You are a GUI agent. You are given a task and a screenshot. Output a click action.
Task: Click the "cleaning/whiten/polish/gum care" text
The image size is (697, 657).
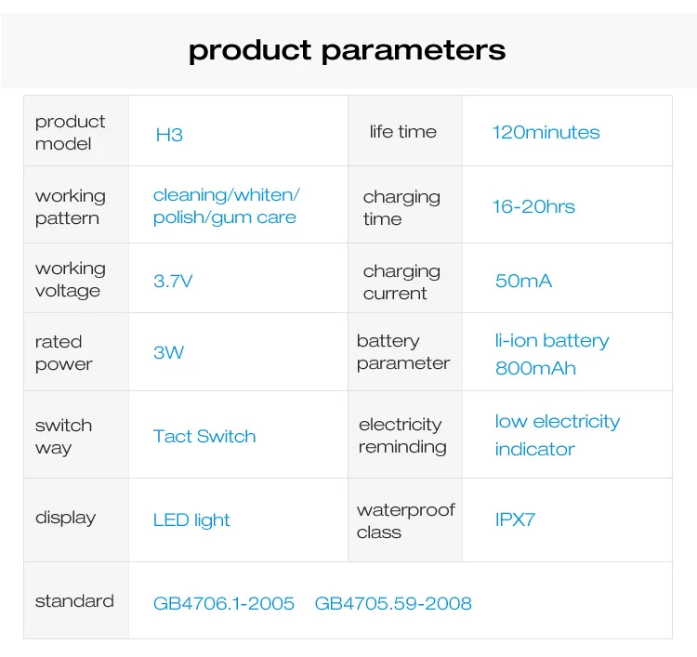pyautogui.click(x=226, y=206)
